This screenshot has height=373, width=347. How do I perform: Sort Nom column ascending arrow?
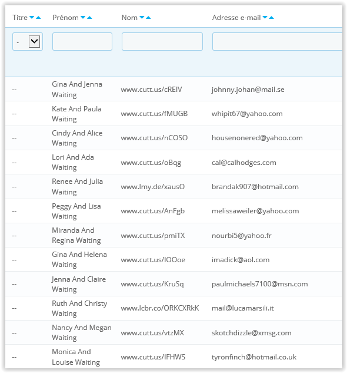148,17
